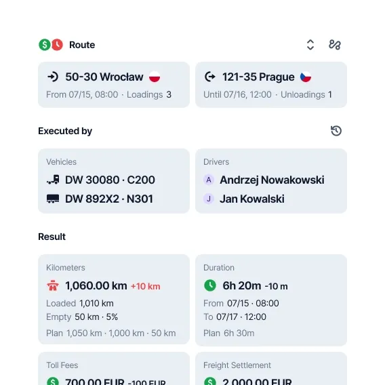The height and width of the screenshot is (385, 385).
Task: Select the Wrocław loading location card
Action: click(114, 85)
